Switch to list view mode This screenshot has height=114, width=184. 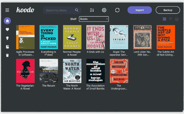[171, 19]
